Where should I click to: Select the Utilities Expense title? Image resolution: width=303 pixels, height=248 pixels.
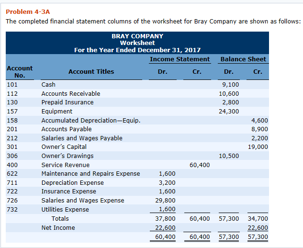pos(65,210)
